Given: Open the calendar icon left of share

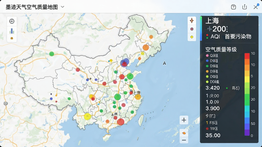Looking at the screenshot, I should pos(233,7).
